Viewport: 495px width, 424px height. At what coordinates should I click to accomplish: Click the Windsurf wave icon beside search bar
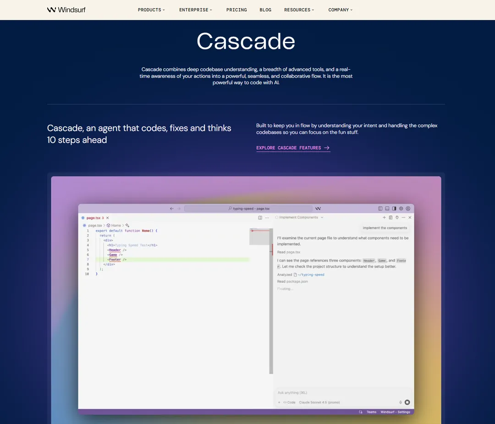(x=318, y=209)
